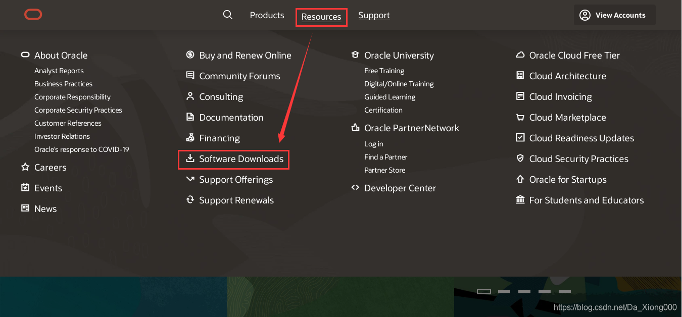Click the Cloud Security Practices shield icon
The width and height of the screenshot is (682, 317).
pos(520,158)
